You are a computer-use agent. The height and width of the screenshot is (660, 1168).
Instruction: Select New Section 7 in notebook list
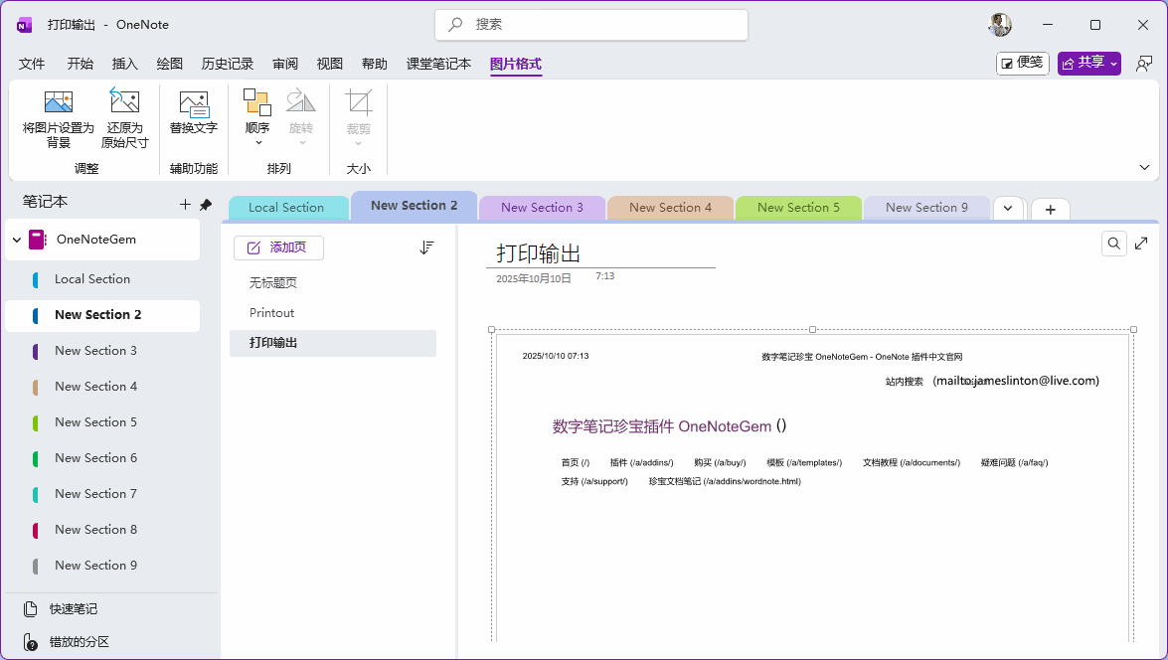click(95, 494)
